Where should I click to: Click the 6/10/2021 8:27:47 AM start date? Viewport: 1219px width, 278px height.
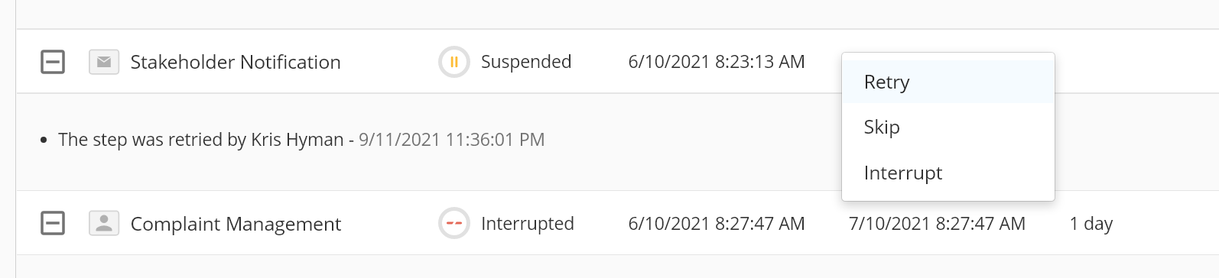coord(717,224)
